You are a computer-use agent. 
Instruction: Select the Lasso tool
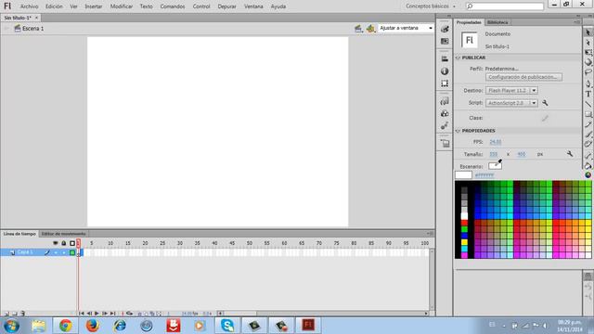[x=588, y=71]
